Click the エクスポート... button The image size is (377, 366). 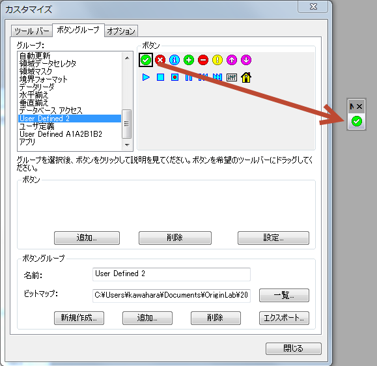(284, 318)
